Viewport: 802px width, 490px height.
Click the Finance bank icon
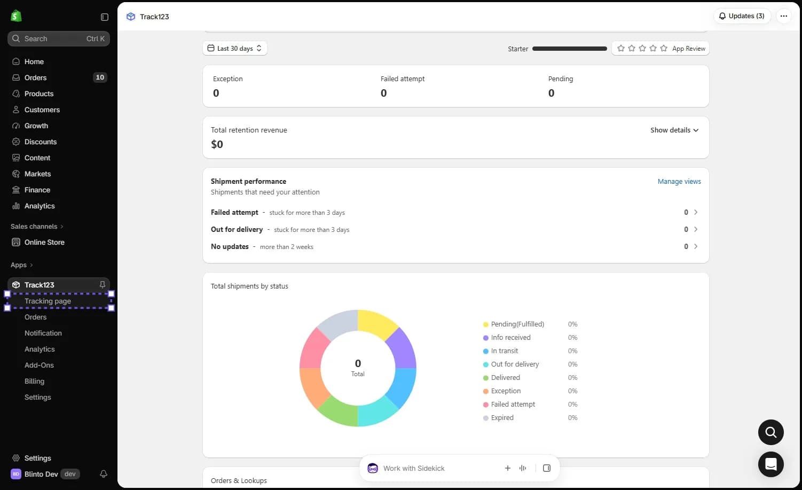point(16,190)
